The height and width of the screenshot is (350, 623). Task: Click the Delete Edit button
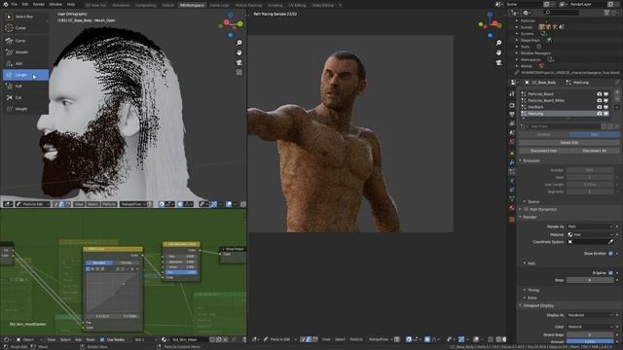click(568, 143)
